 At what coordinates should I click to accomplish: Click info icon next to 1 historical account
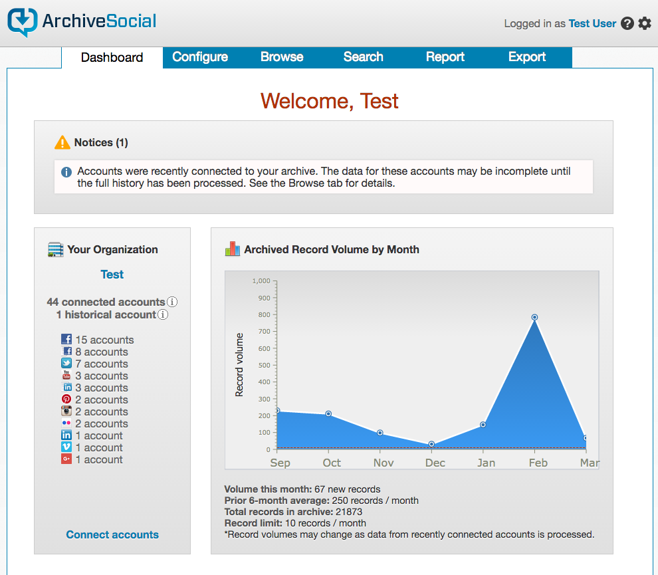pyautogui.click(x=164, y=314)
